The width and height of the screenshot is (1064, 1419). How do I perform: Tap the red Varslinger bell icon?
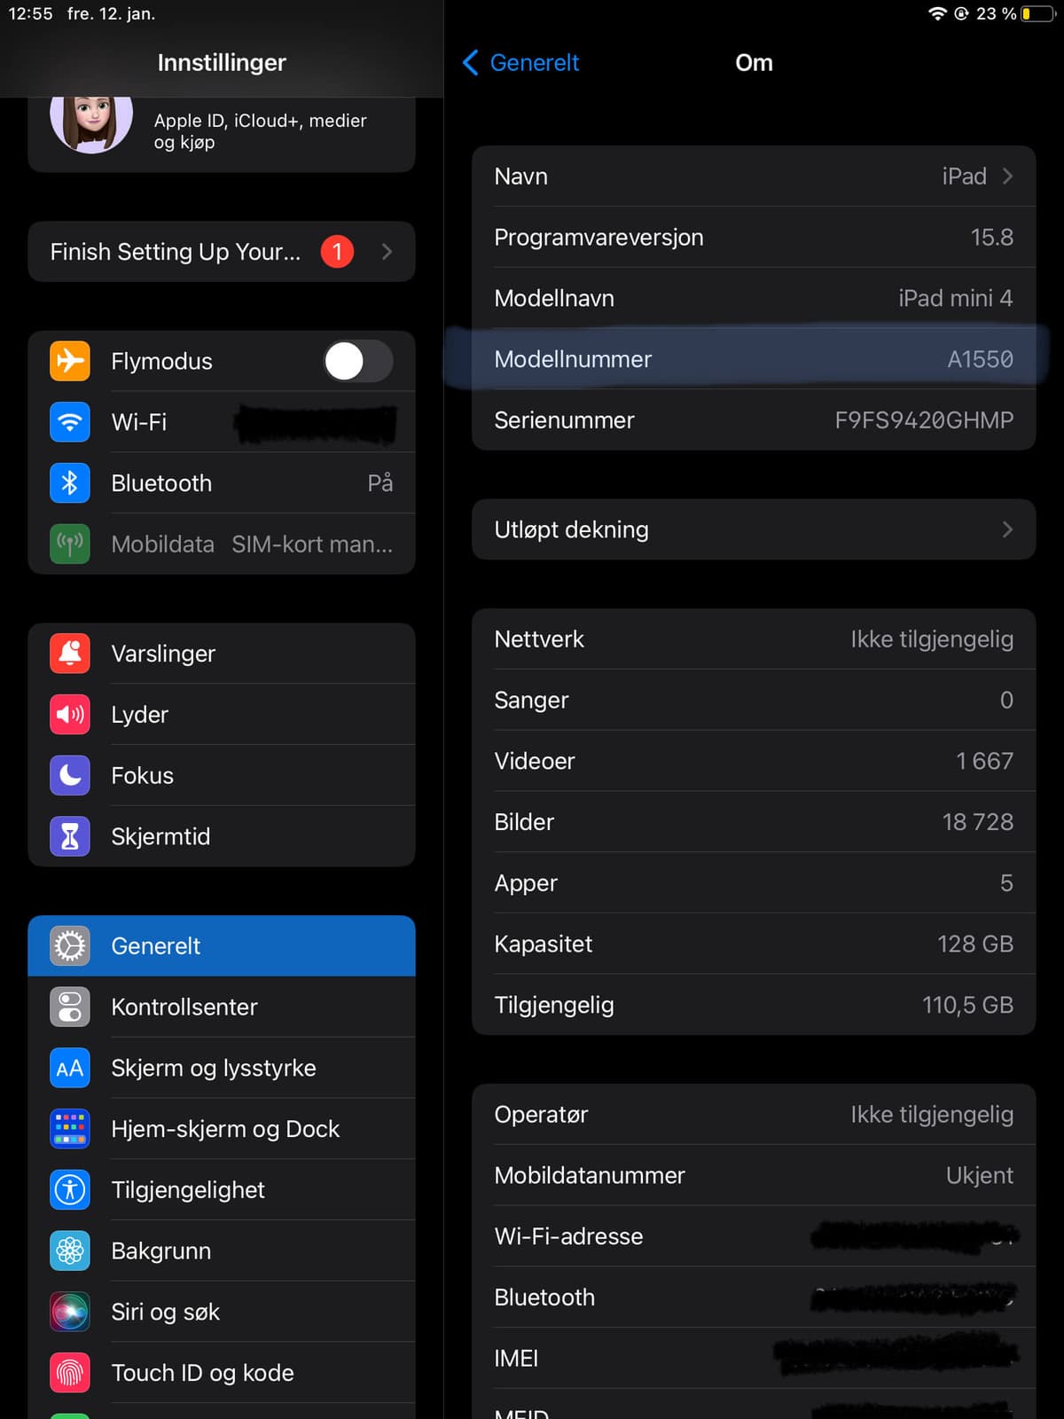click(x=70, y=654)
